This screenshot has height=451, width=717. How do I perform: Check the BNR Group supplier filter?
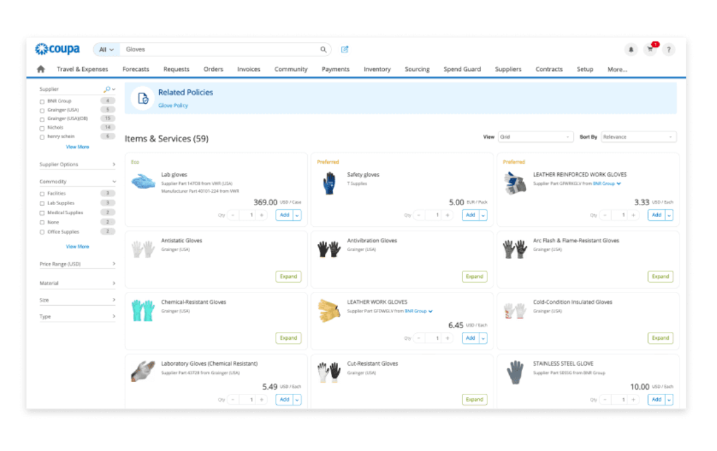click(x=42, y=101)
